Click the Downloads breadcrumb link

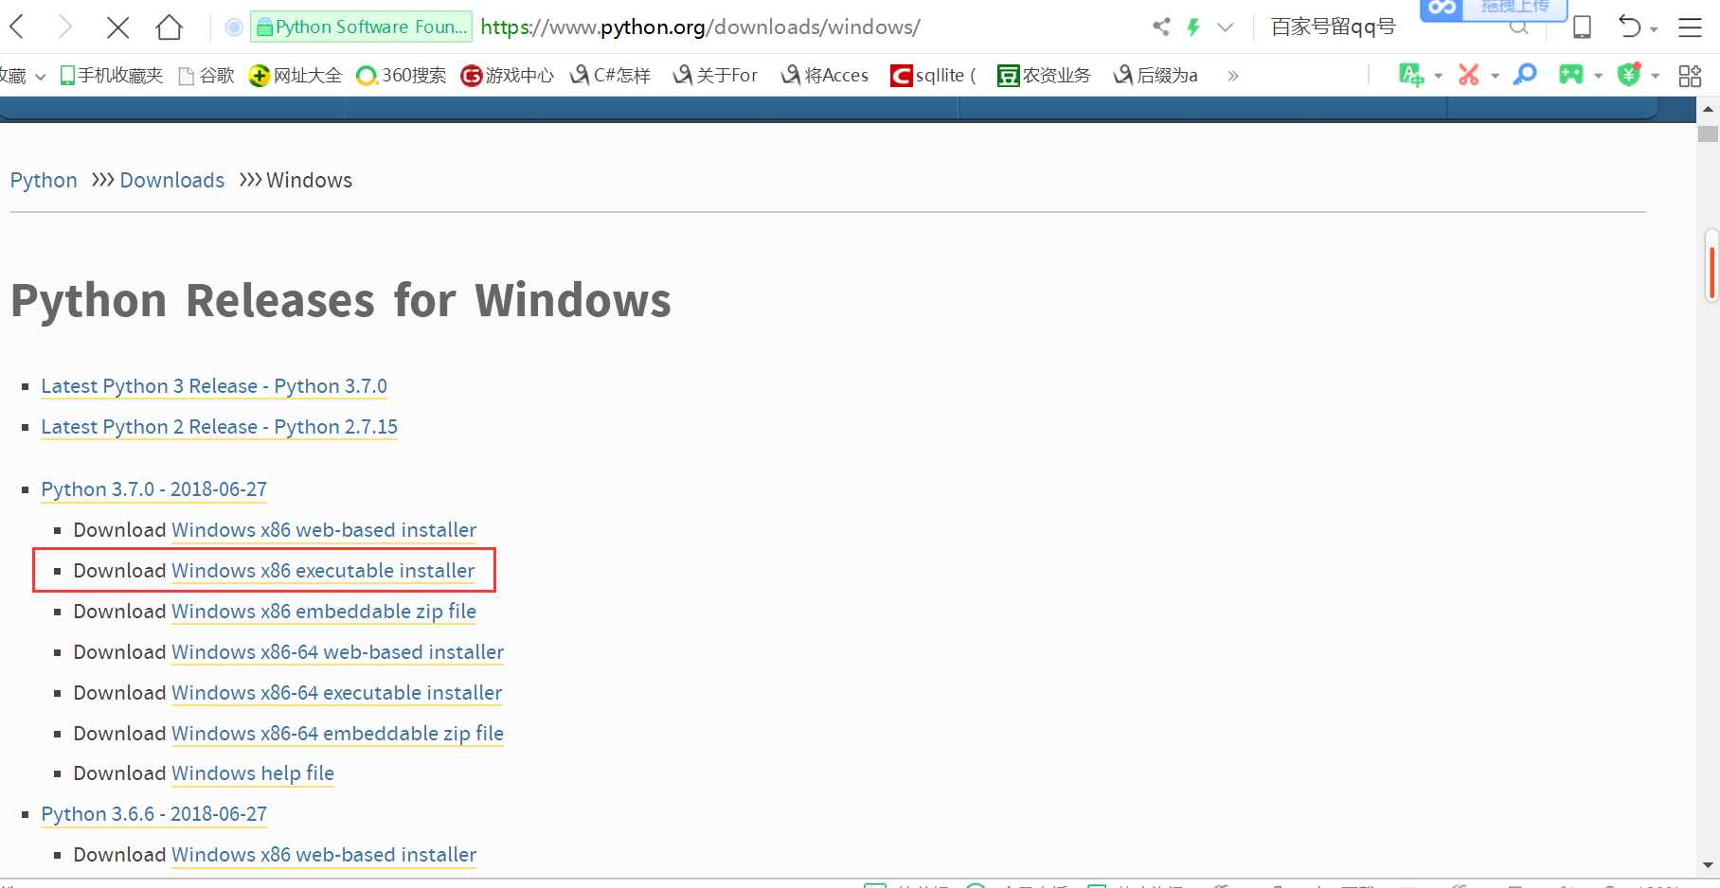(x=172, y=180)
